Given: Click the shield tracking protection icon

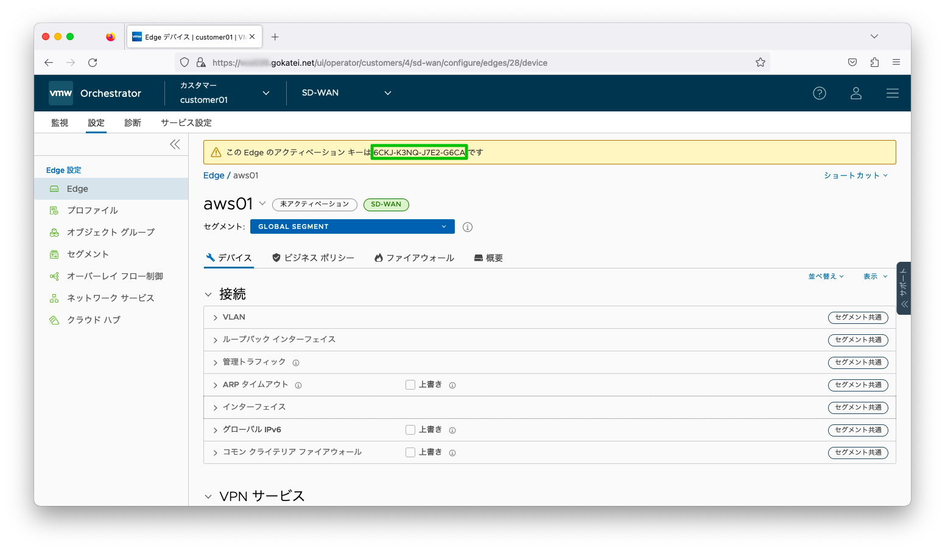Looking at the screenshot, I should click(184, 62).
